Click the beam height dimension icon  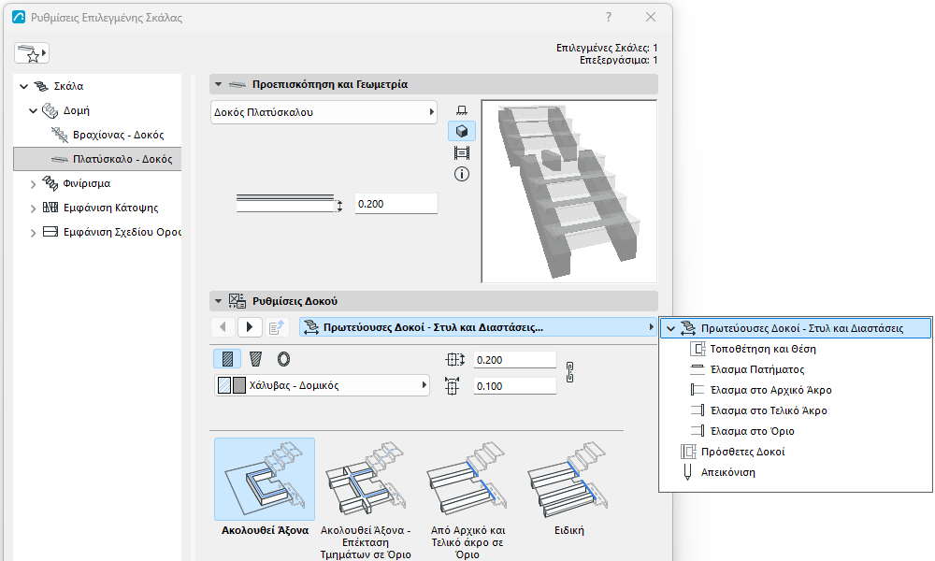pyautogui.click(x=455, y=359)
